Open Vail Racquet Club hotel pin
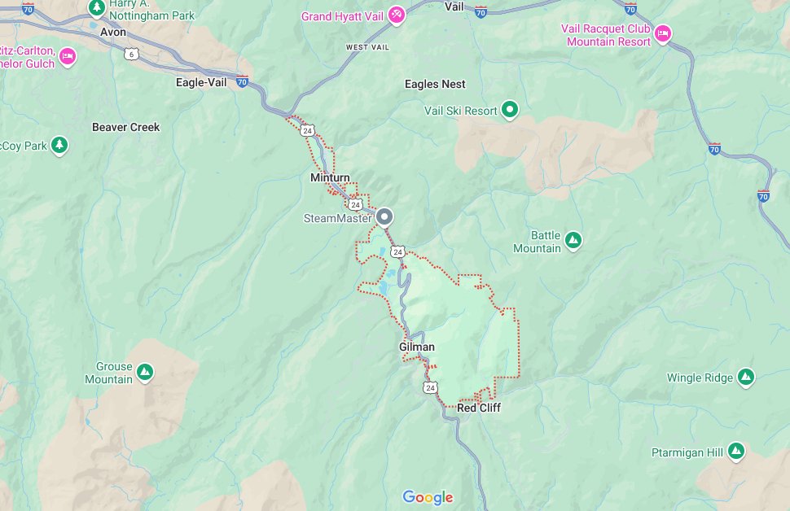Image resolution: width=790 pixels, height=511 pixels. coord(662,33)
